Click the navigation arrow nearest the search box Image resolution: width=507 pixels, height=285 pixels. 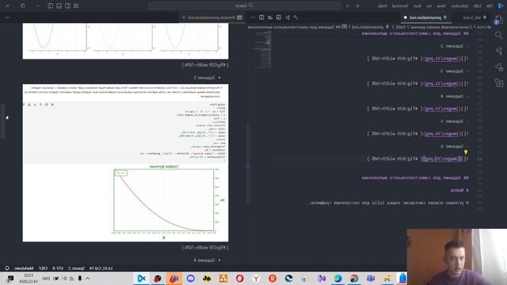[349, 6]
